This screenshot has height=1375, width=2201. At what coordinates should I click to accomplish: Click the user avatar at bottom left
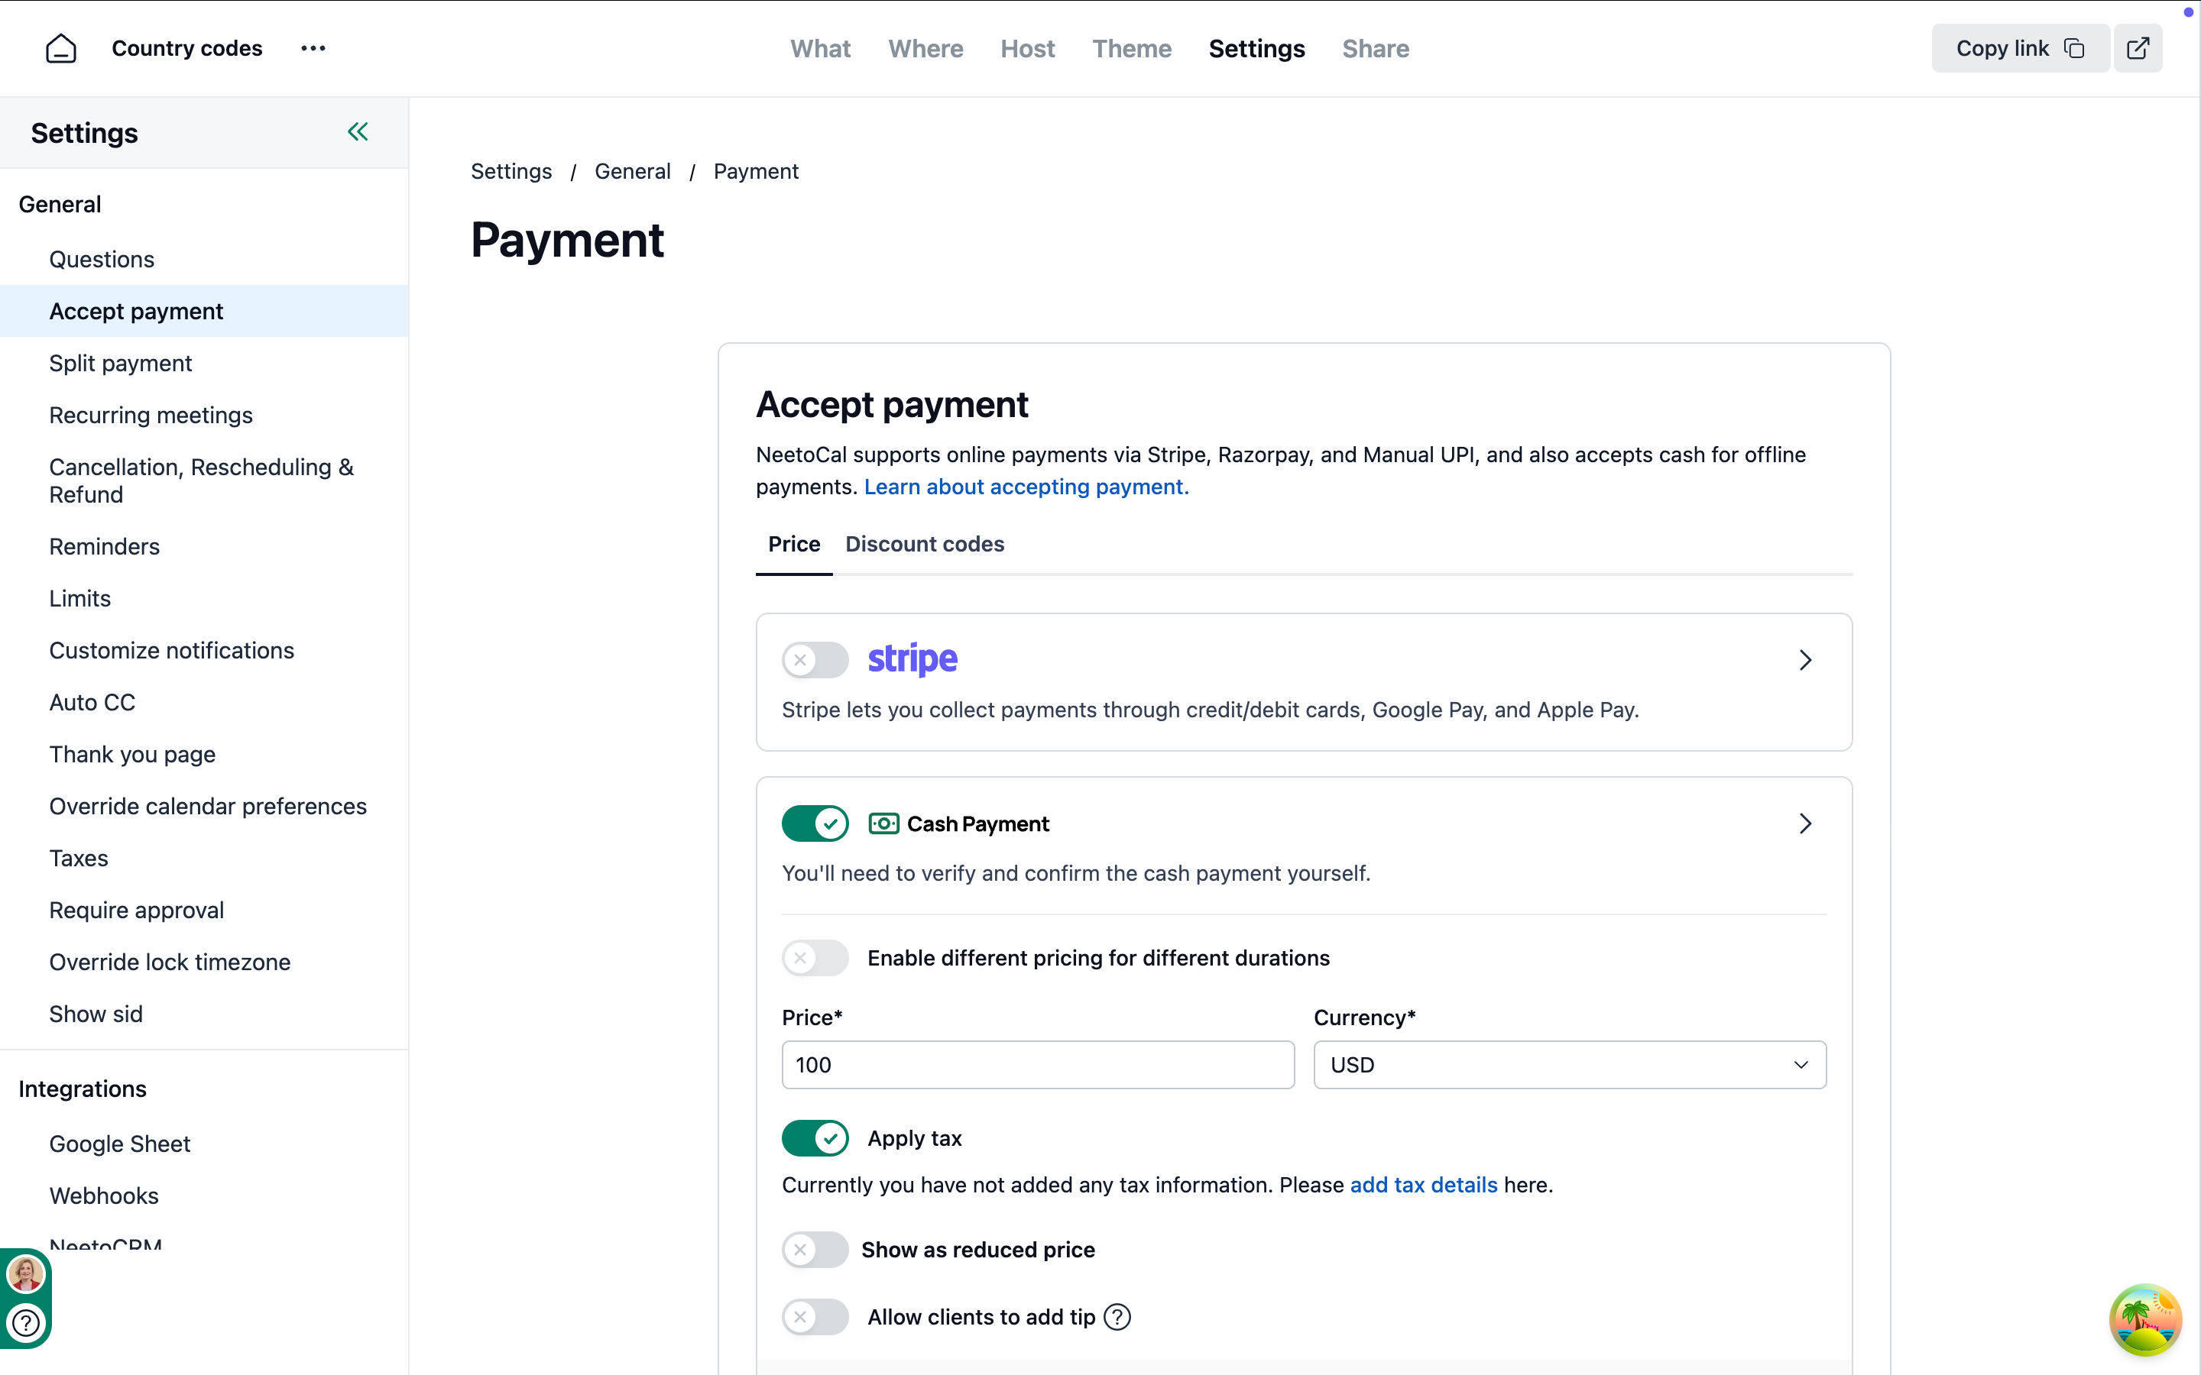[x=25, y=1273]
